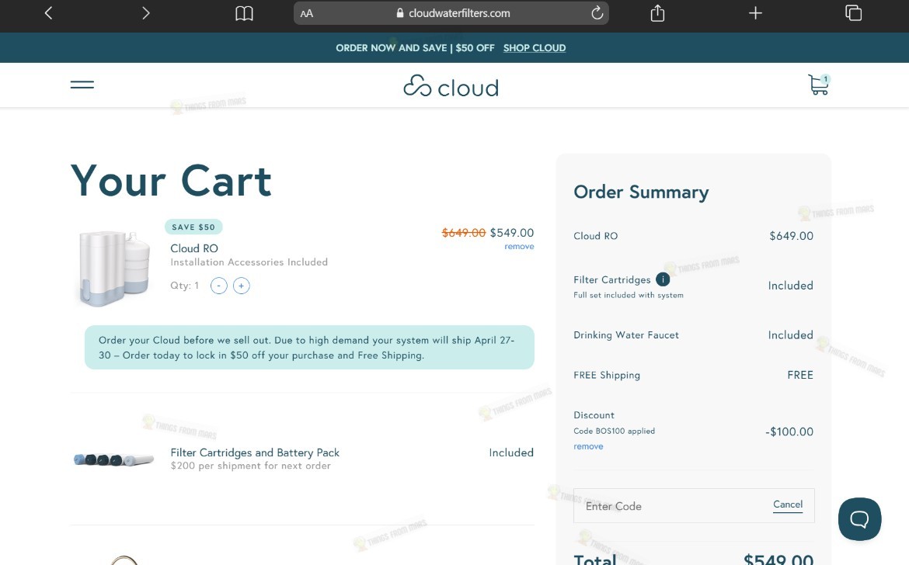Cancel entering the discount code
Image resolution: width=909 pixels, height=565 pixels.
[x=788, y=504]
